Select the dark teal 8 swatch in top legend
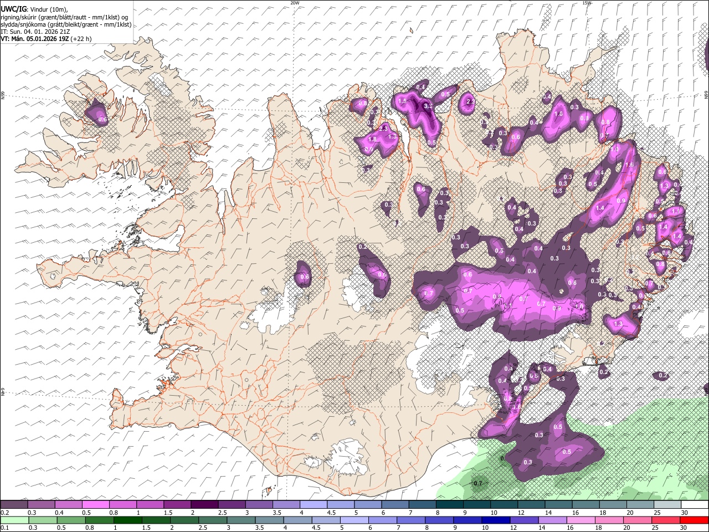Image resolution: width=709 pixels, height=532 pixels. click(450, 505)
